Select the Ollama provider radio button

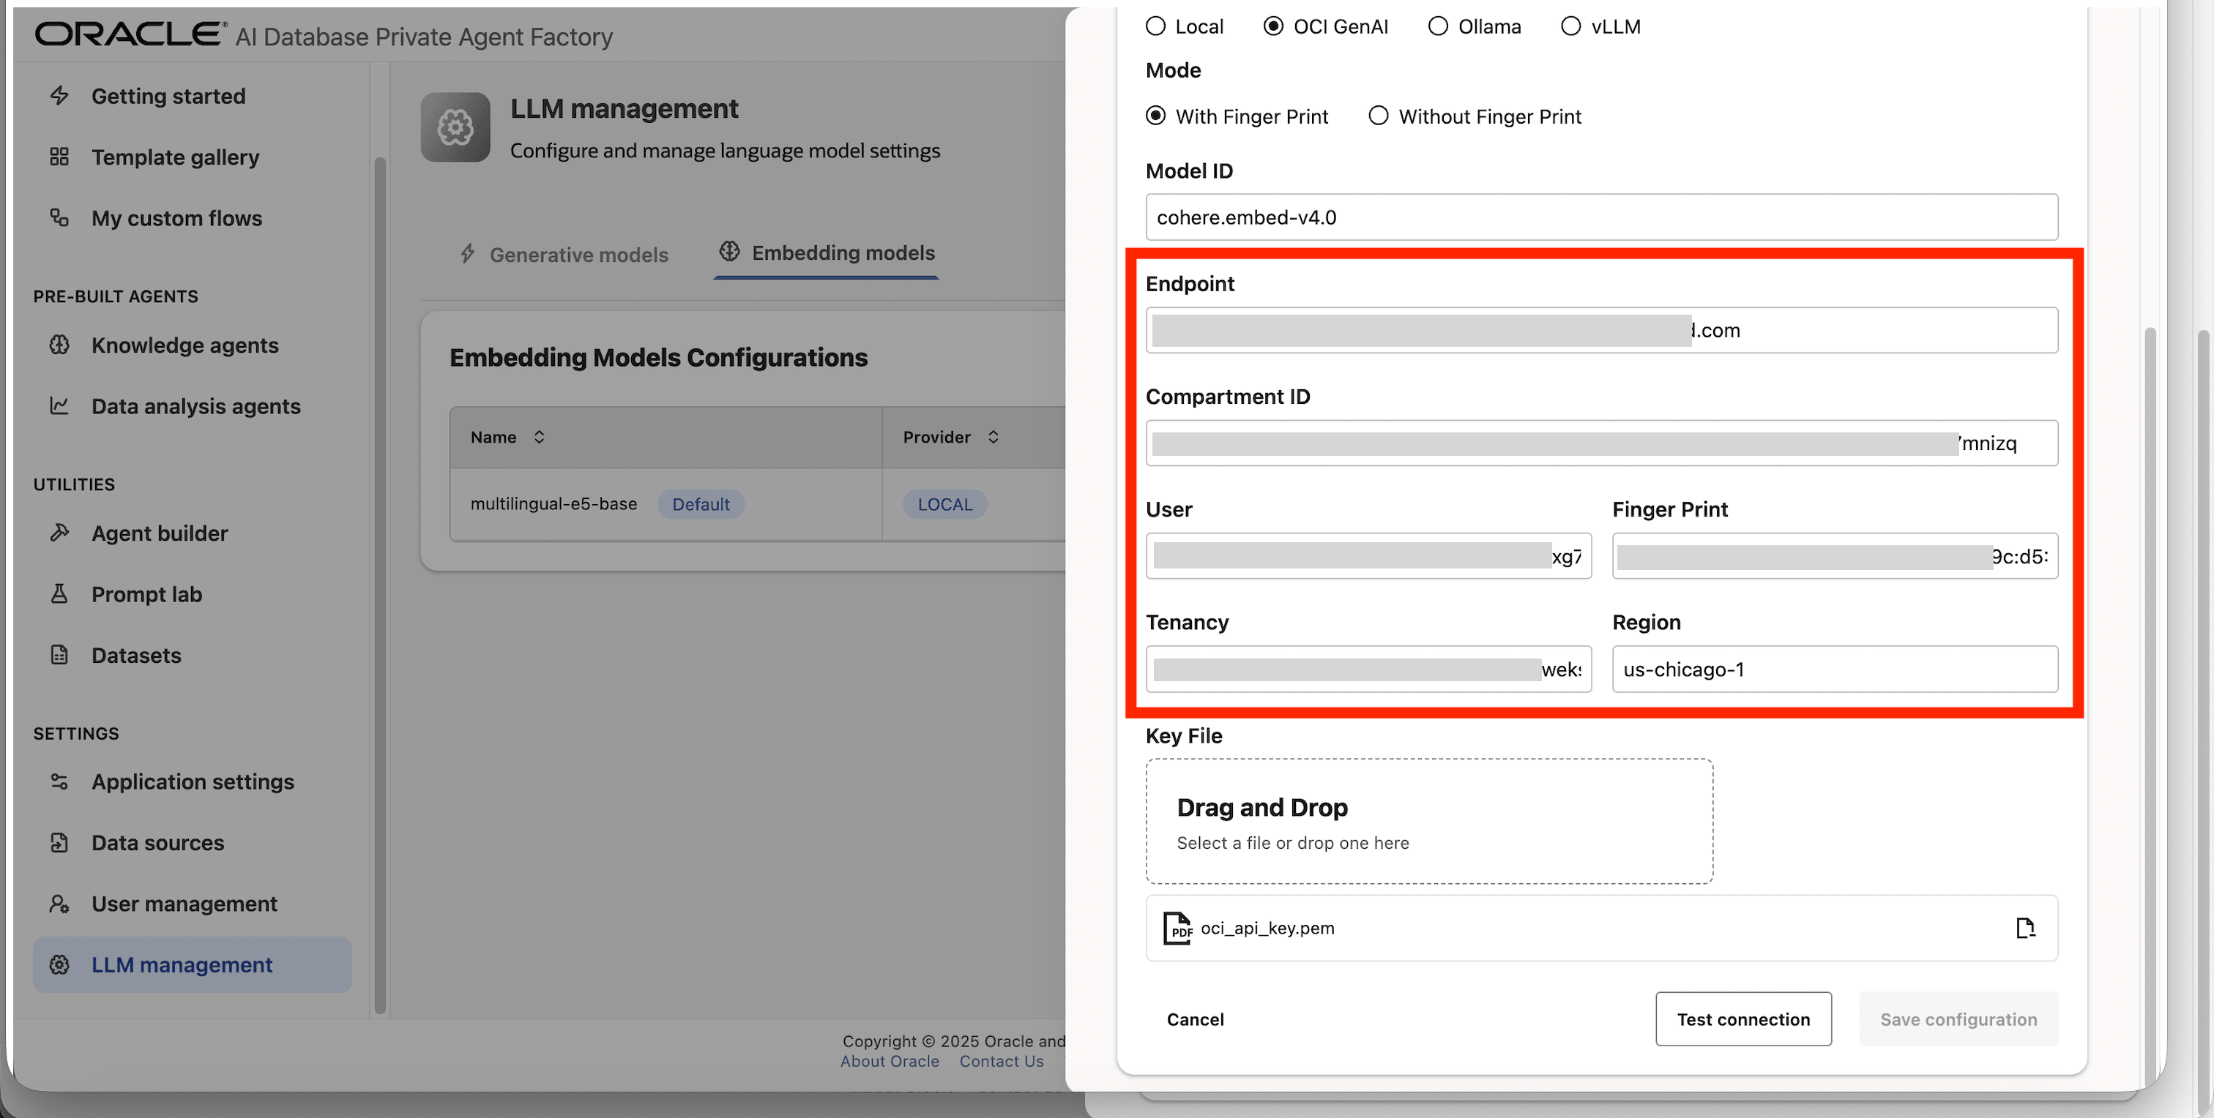1438,26
